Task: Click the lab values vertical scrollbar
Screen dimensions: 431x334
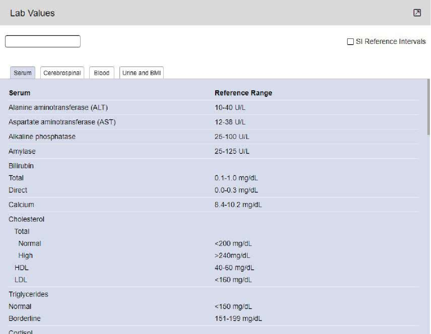Action: coord(428,107)
